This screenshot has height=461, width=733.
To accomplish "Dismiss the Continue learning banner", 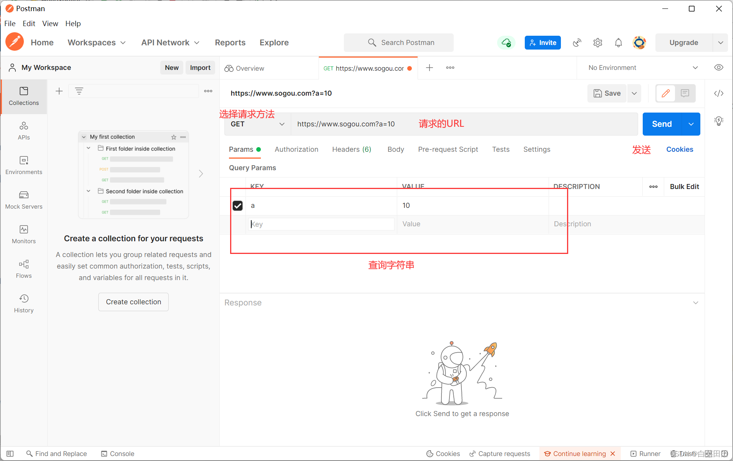I will click(613, 454).
